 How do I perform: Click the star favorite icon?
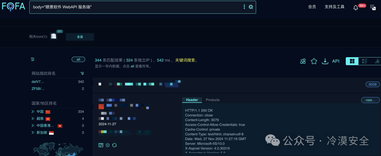(314, 61)
